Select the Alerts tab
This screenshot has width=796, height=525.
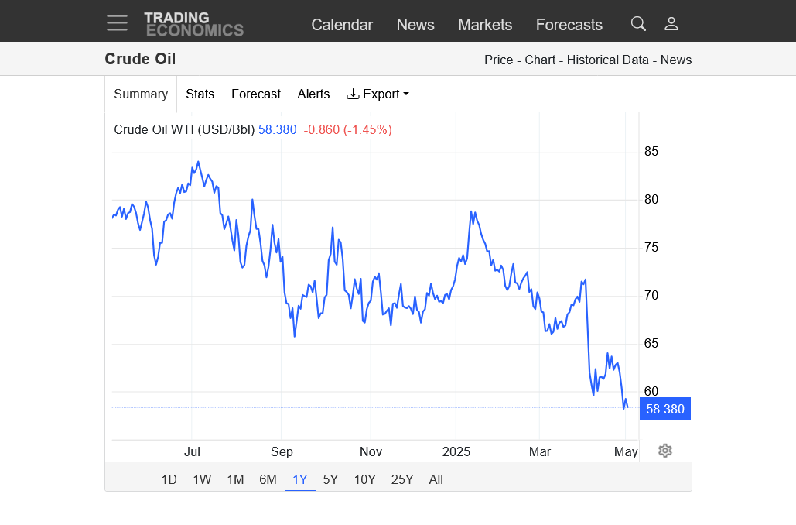coord(313,94)
